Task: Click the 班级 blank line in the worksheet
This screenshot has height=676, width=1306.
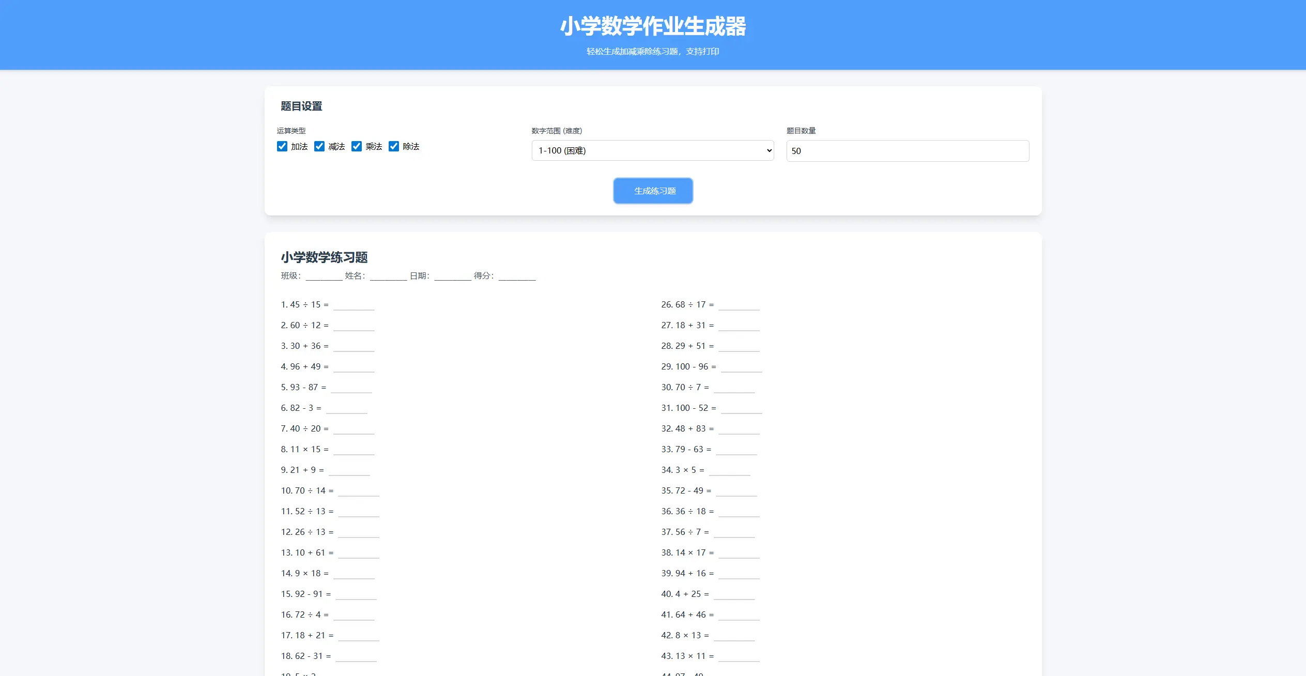Action: click(x=324, y=277)
